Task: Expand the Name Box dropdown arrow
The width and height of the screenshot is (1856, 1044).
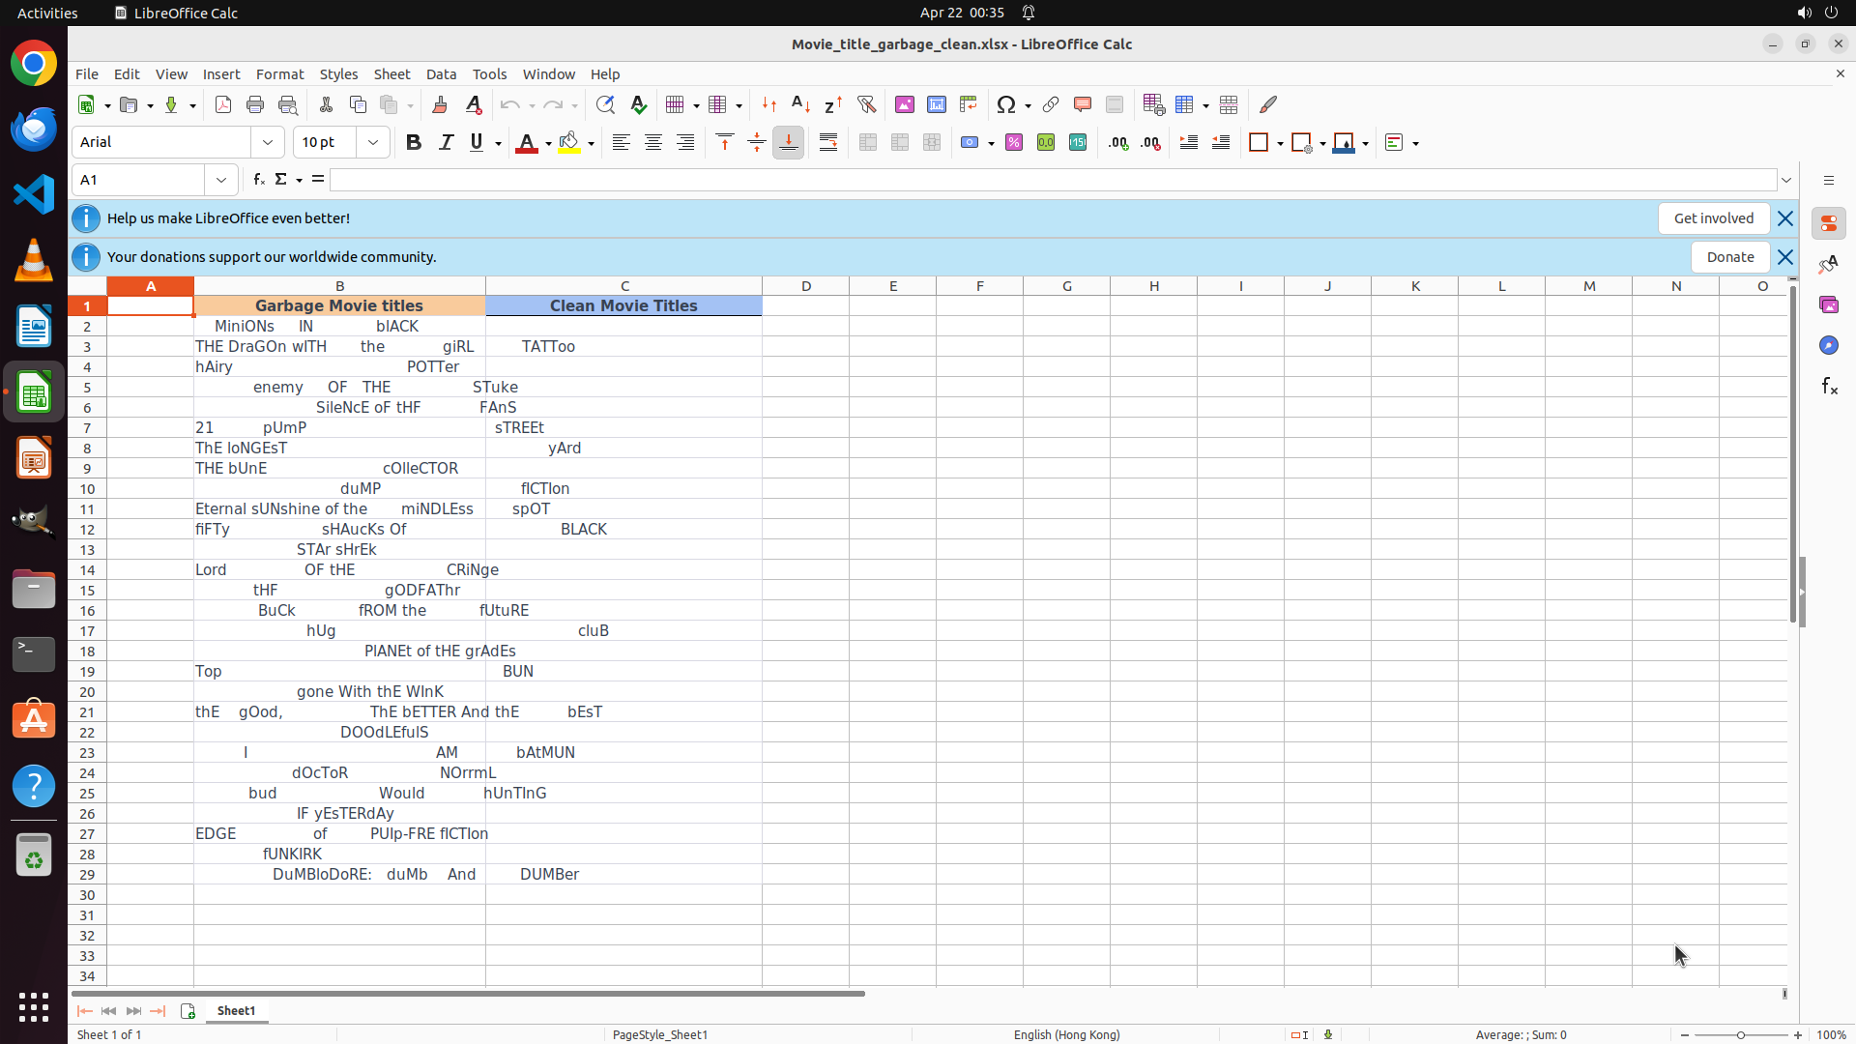Action: pyautogui.click(x=221, y=180)
